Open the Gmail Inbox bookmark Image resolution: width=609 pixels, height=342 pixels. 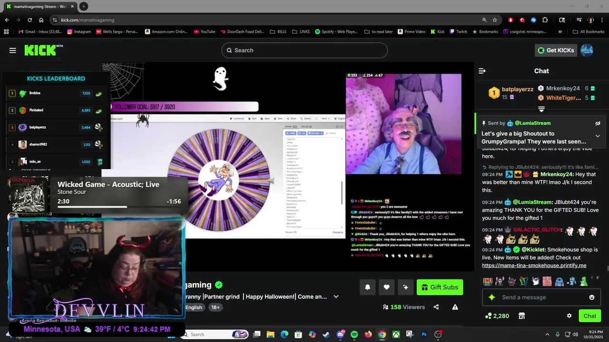pyautogui.click(x=40, y=32)
